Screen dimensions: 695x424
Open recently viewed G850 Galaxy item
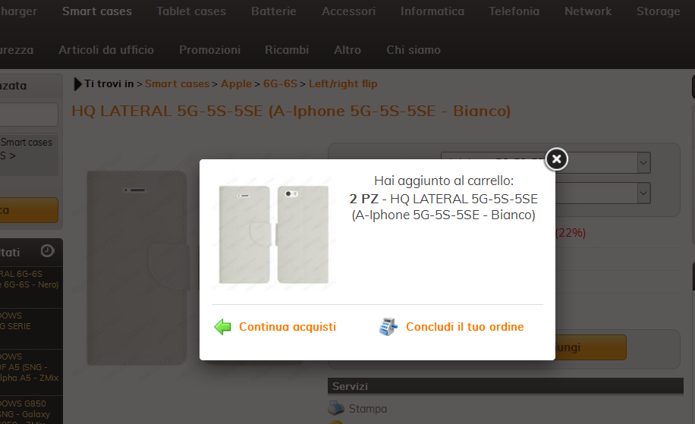point(26,411)
